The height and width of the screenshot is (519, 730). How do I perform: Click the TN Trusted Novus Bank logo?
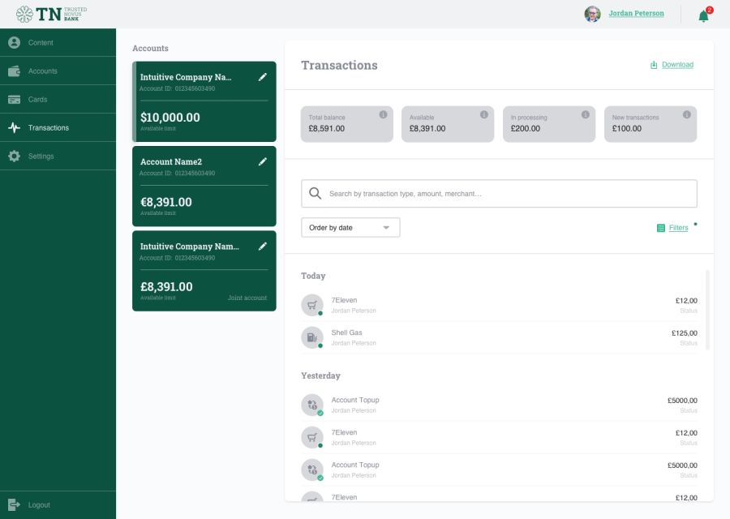pos(51,14)
